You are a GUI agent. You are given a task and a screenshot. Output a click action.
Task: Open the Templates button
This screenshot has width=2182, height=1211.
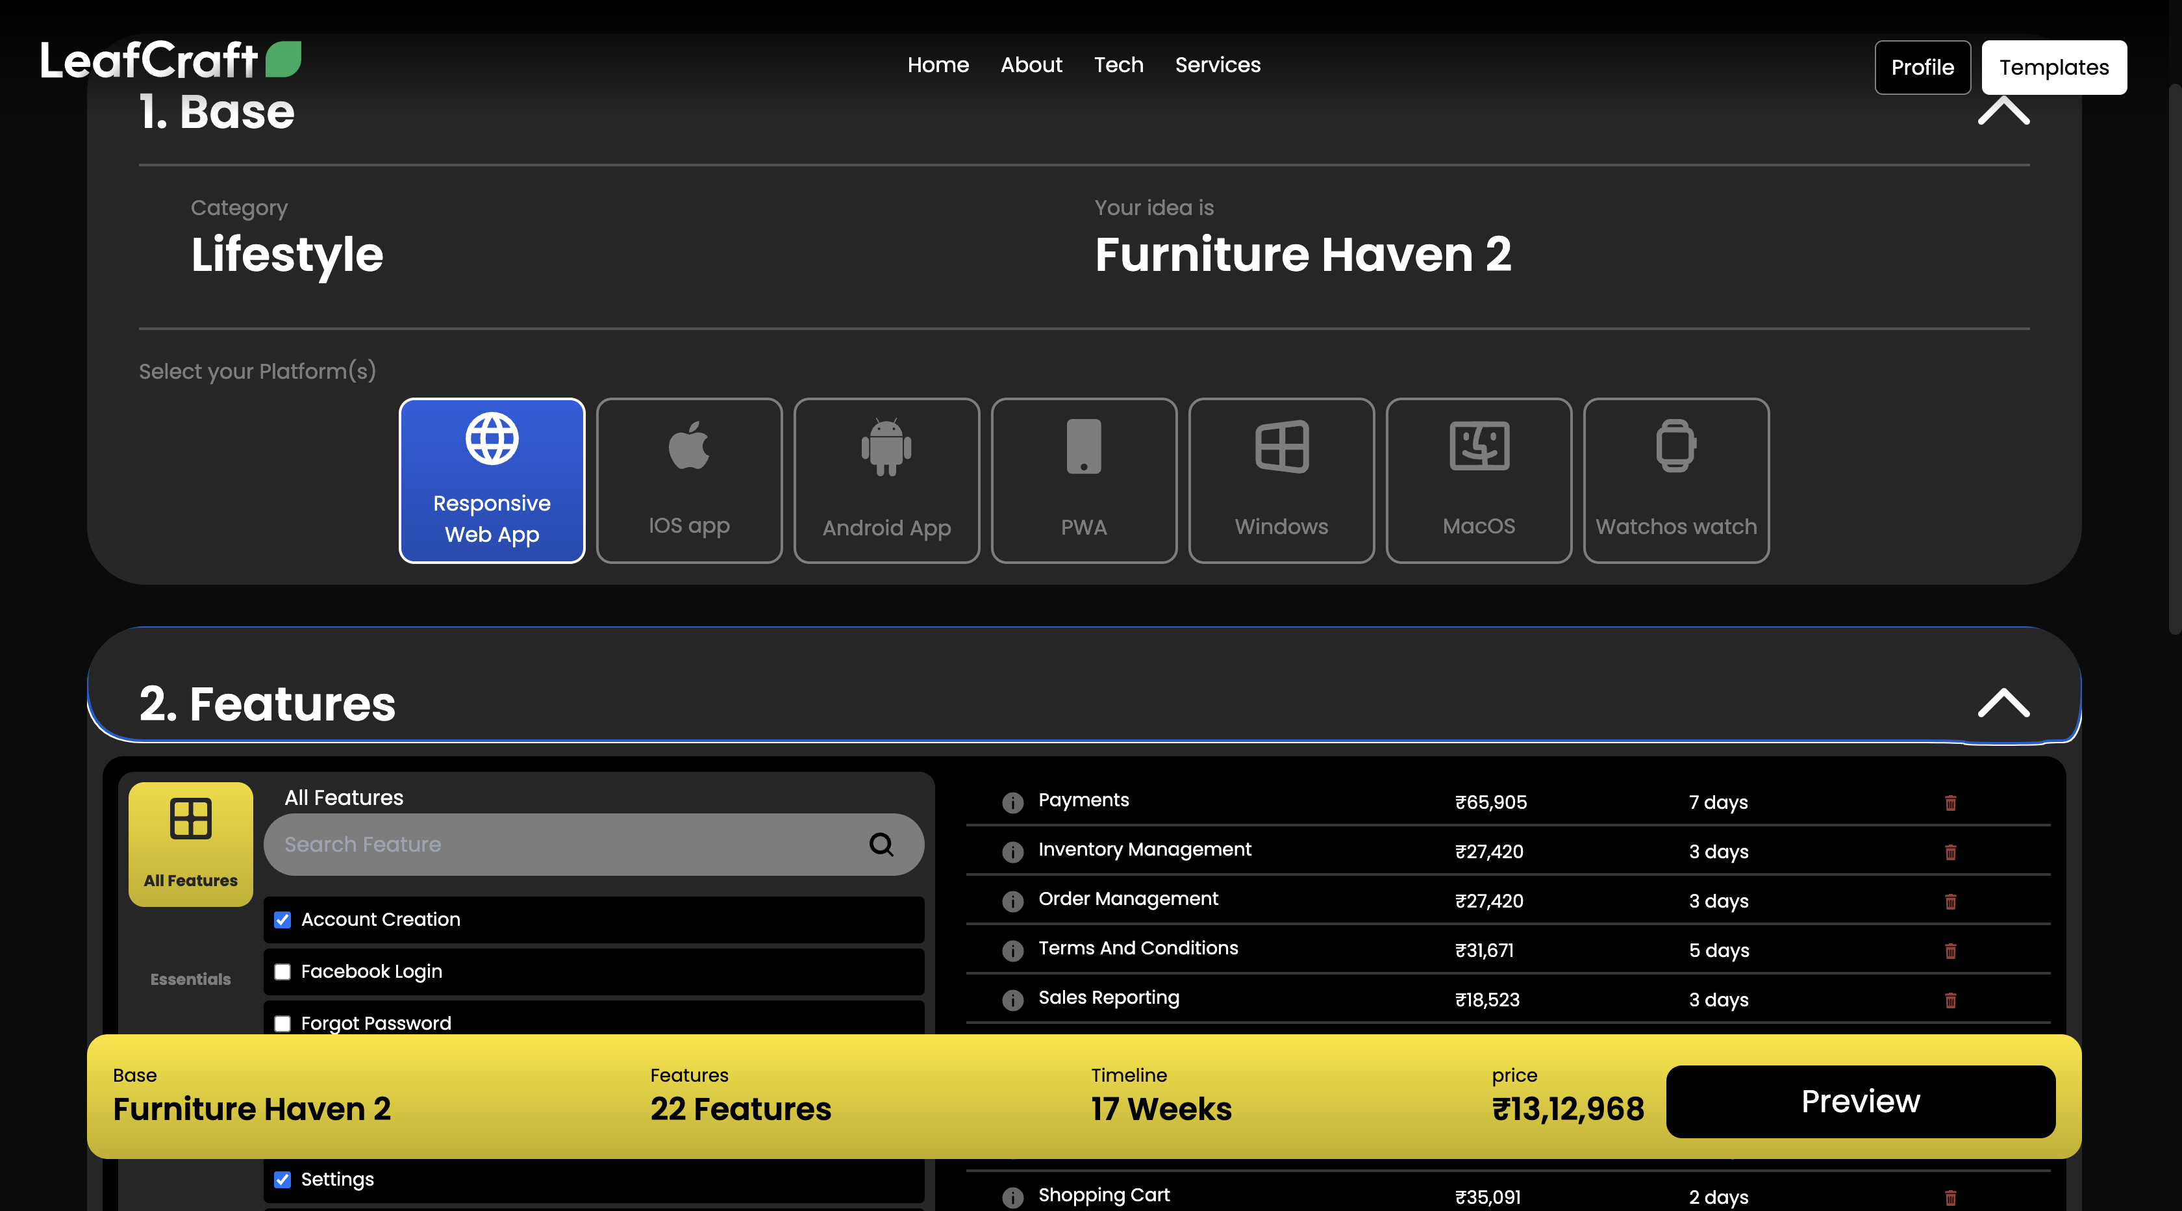tap(2053, 67)
